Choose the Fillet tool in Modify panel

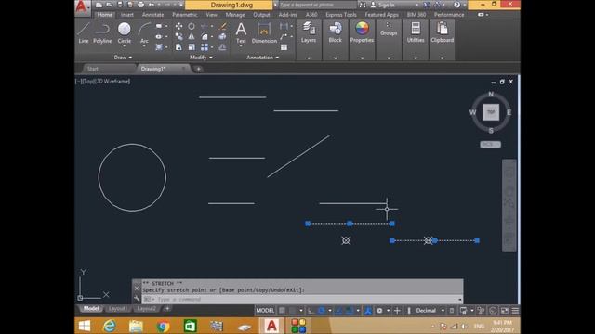[x=205, y=37]
